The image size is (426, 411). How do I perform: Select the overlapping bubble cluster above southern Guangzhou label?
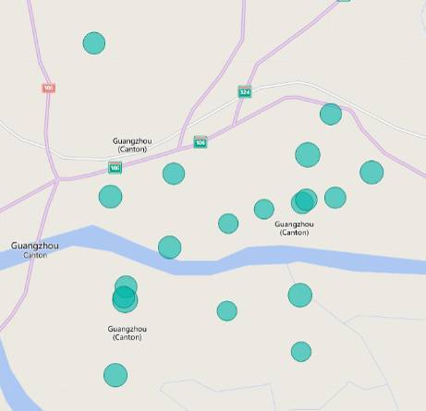pos(125,295)
